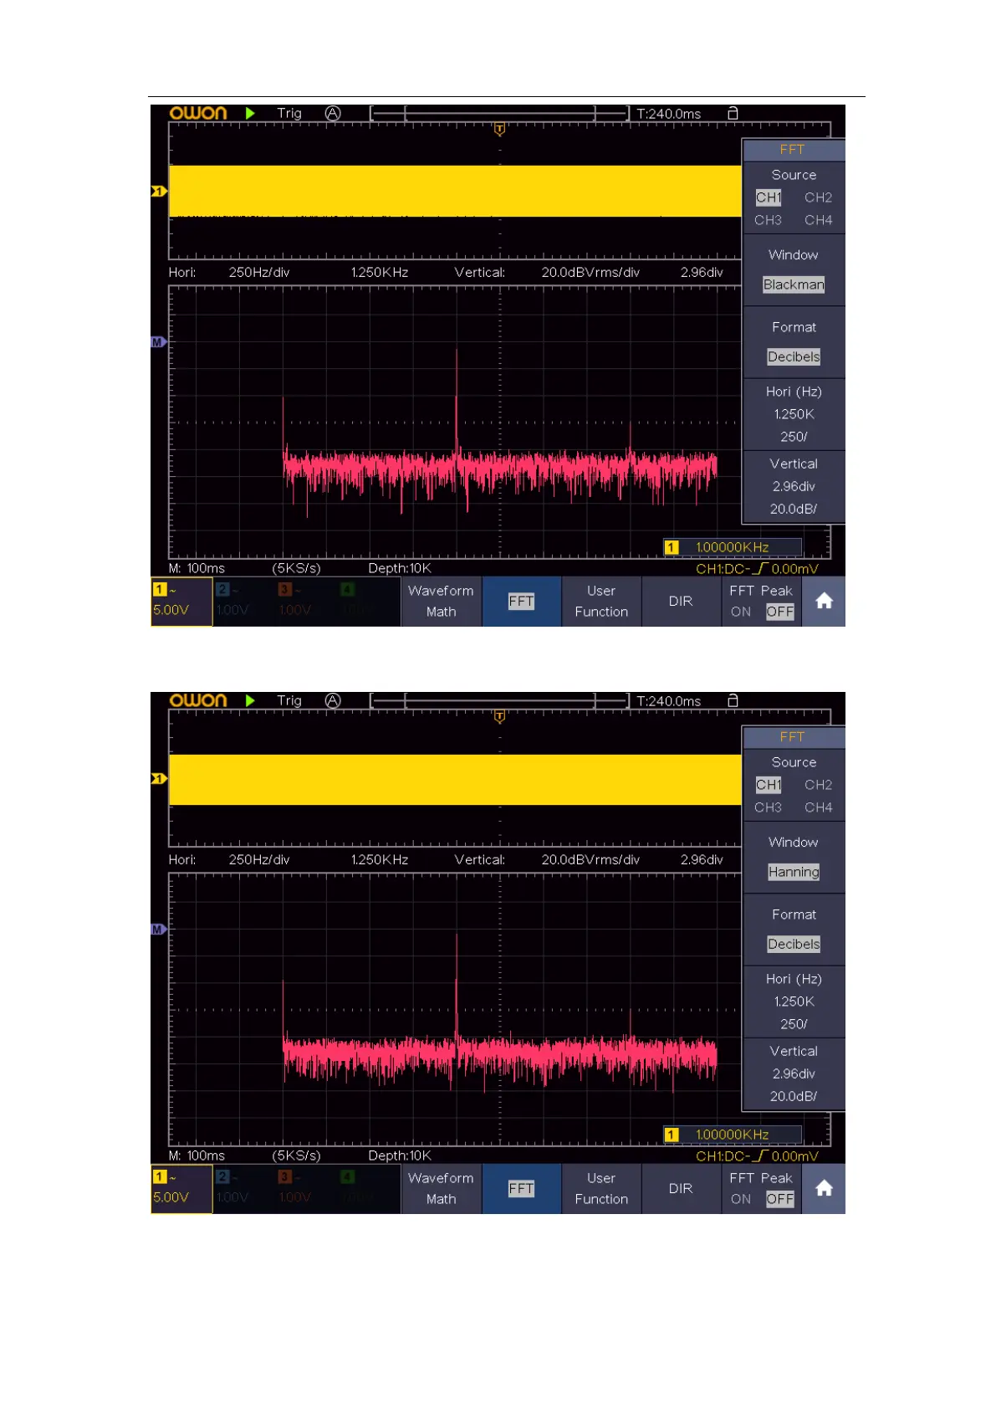Click the FFT panel header, Hanning screenshot
The height and width of the screenshot is (1409, 996).
pos(794,737)
